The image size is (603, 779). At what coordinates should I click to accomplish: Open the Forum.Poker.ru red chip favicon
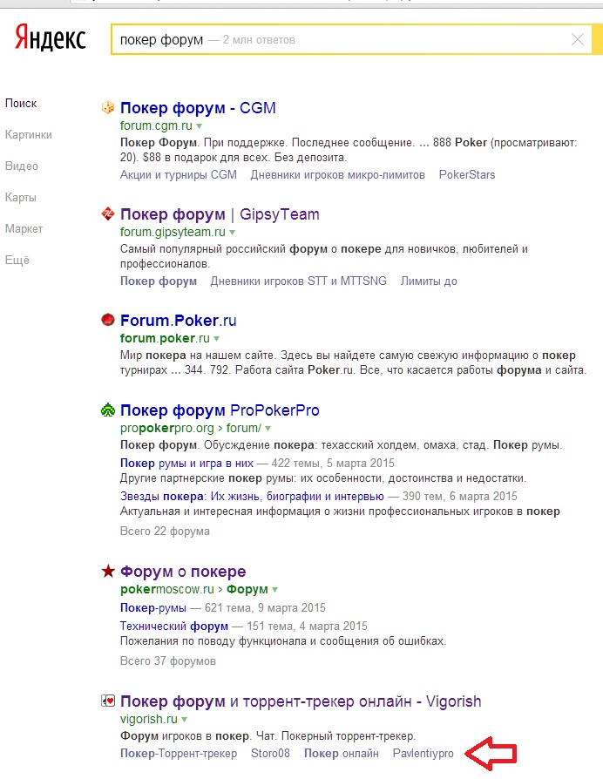pos(108,320)
